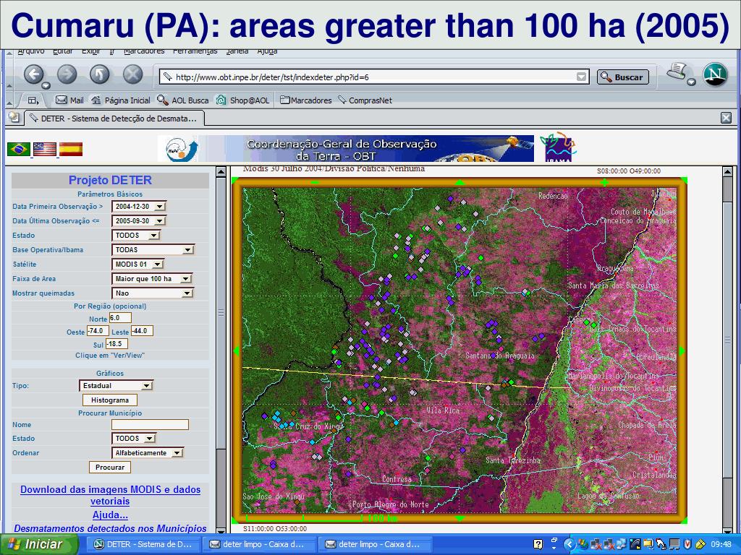The image size is (741, 555).
Task: Click the new tab icon left of tab strip
Action: coord(14,118)
